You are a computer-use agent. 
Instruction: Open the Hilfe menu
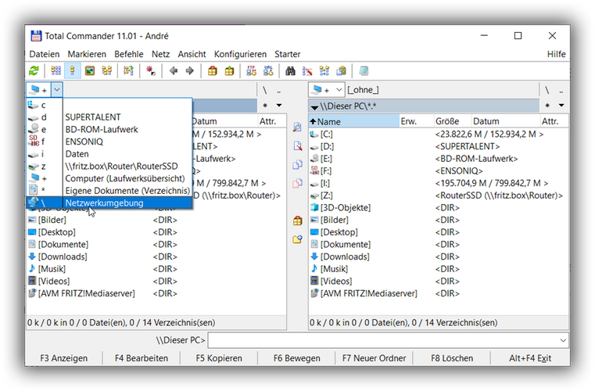556,54
